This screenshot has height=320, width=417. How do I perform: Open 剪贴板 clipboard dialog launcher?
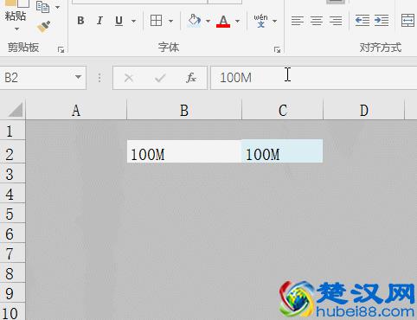click(x=61, y=50)
